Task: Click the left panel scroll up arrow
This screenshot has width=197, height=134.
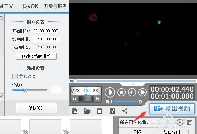Action: click(x=1, y=17)
